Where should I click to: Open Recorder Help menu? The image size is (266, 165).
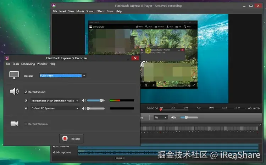click(52, 64)
